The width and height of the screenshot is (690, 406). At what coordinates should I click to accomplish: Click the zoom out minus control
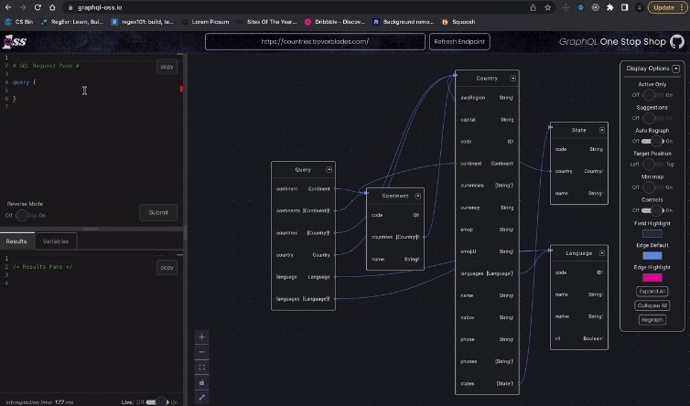202,351
